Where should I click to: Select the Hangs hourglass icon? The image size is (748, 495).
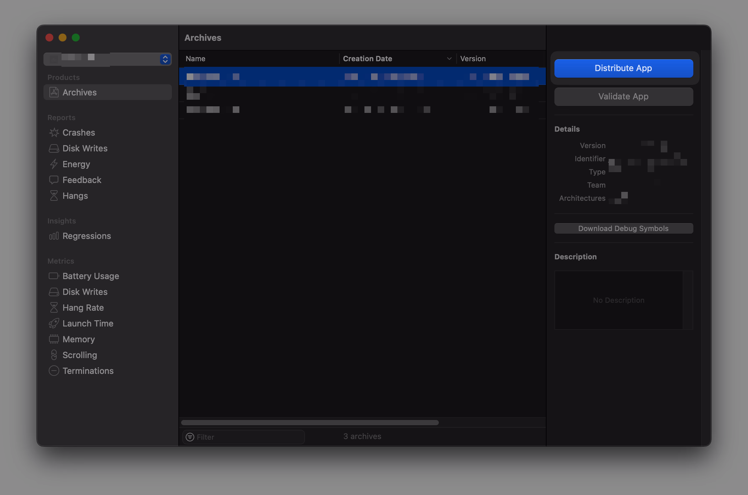point(54,195)
